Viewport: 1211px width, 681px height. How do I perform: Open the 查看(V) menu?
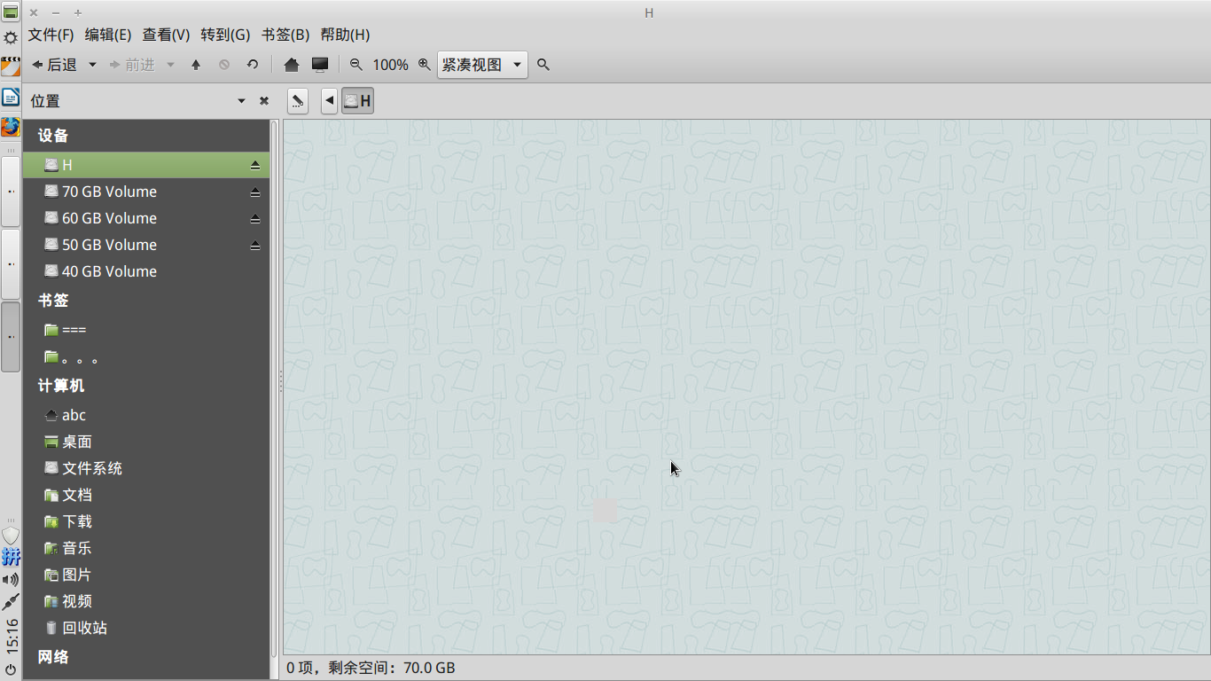click(167, 35)
